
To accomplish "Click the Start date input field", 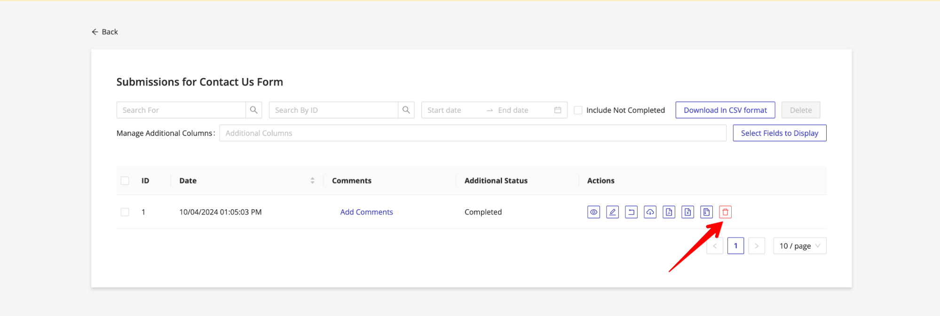I will tap(451, 110).
